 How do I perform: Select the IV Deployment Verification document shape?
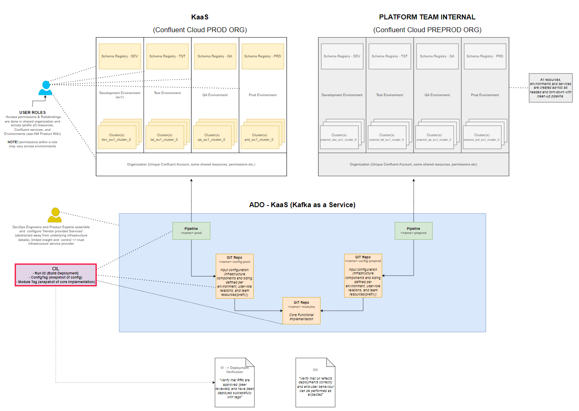click(235, 383)
